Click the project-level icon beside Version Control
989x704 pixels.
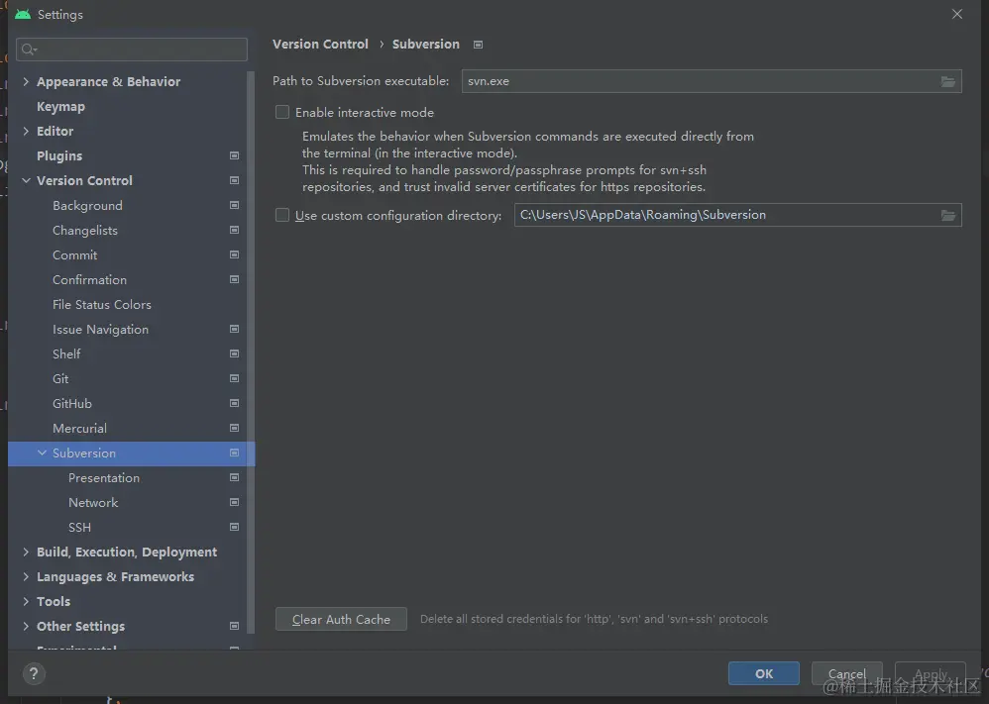point(234,180)
